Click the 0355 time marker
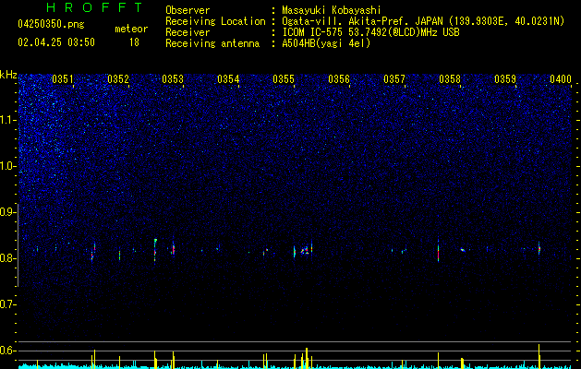The width and height of the screenshot is (581, 369). click(x=284, y=79)
